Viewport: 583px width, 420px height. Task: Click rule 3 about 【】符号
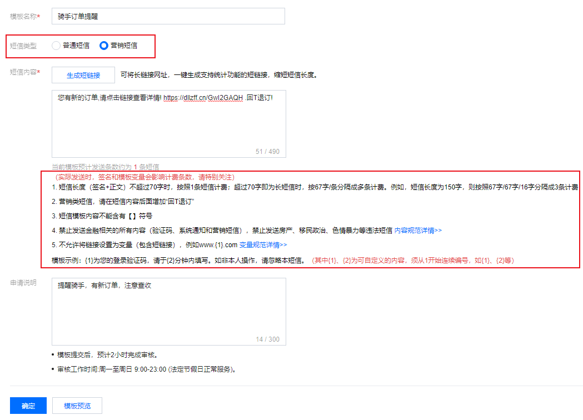(x=102, y=216)
